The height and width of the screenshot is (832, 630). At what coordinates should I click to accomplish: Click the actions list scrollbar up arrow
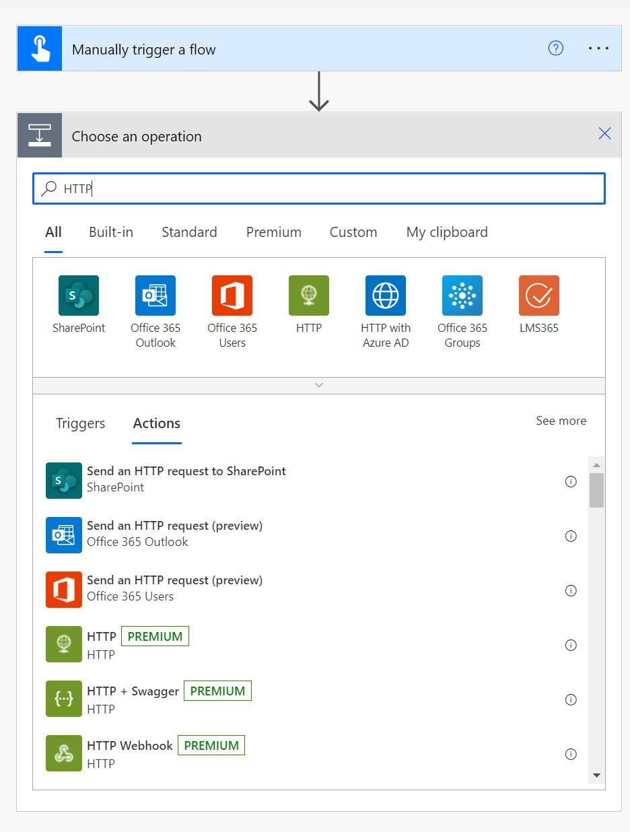tap(596, 465)
